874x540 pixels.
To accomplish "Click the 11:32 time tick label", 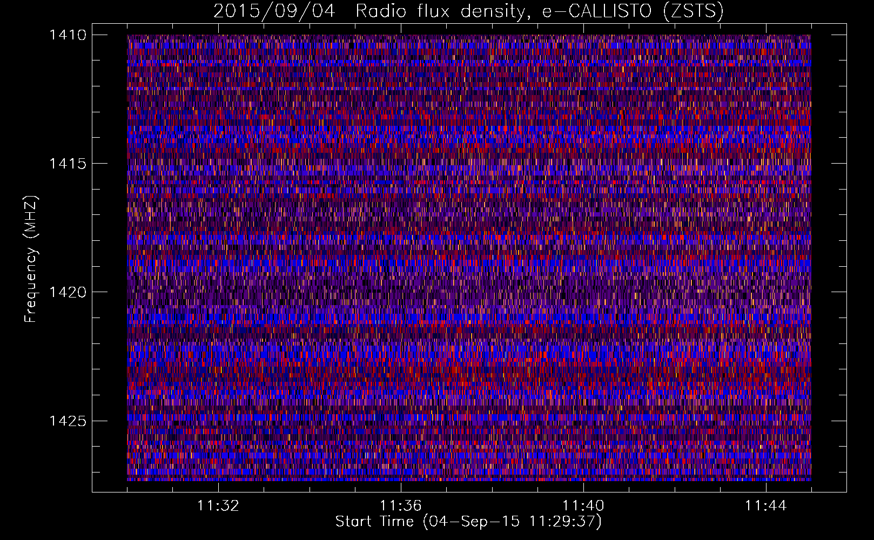I will click(x=218, y=506).
